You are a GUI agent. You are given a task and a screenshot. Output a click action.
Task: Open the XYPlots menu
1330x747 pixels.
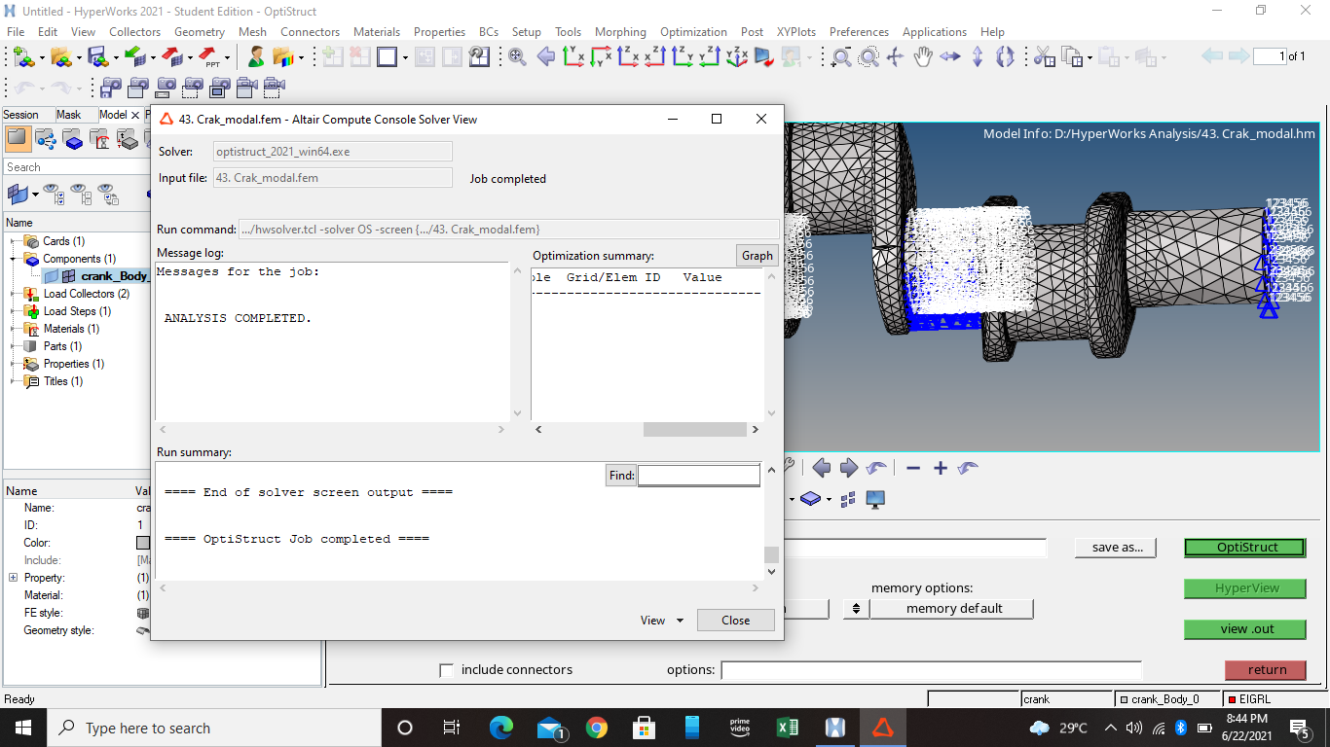pyautogui.click(x=796, y=32)
